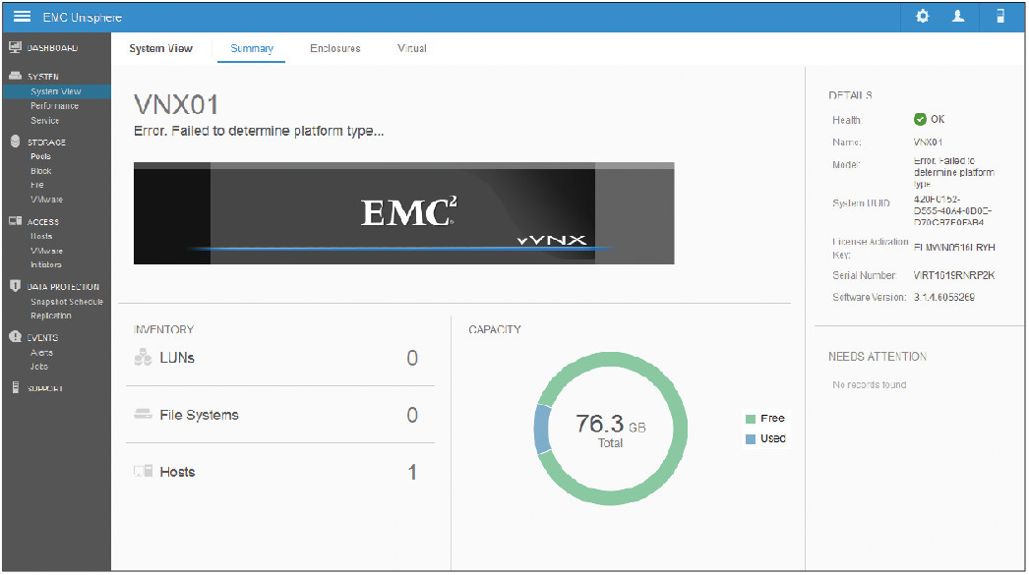Click the 'Failed to determine platform type' error text

[259, 131]
